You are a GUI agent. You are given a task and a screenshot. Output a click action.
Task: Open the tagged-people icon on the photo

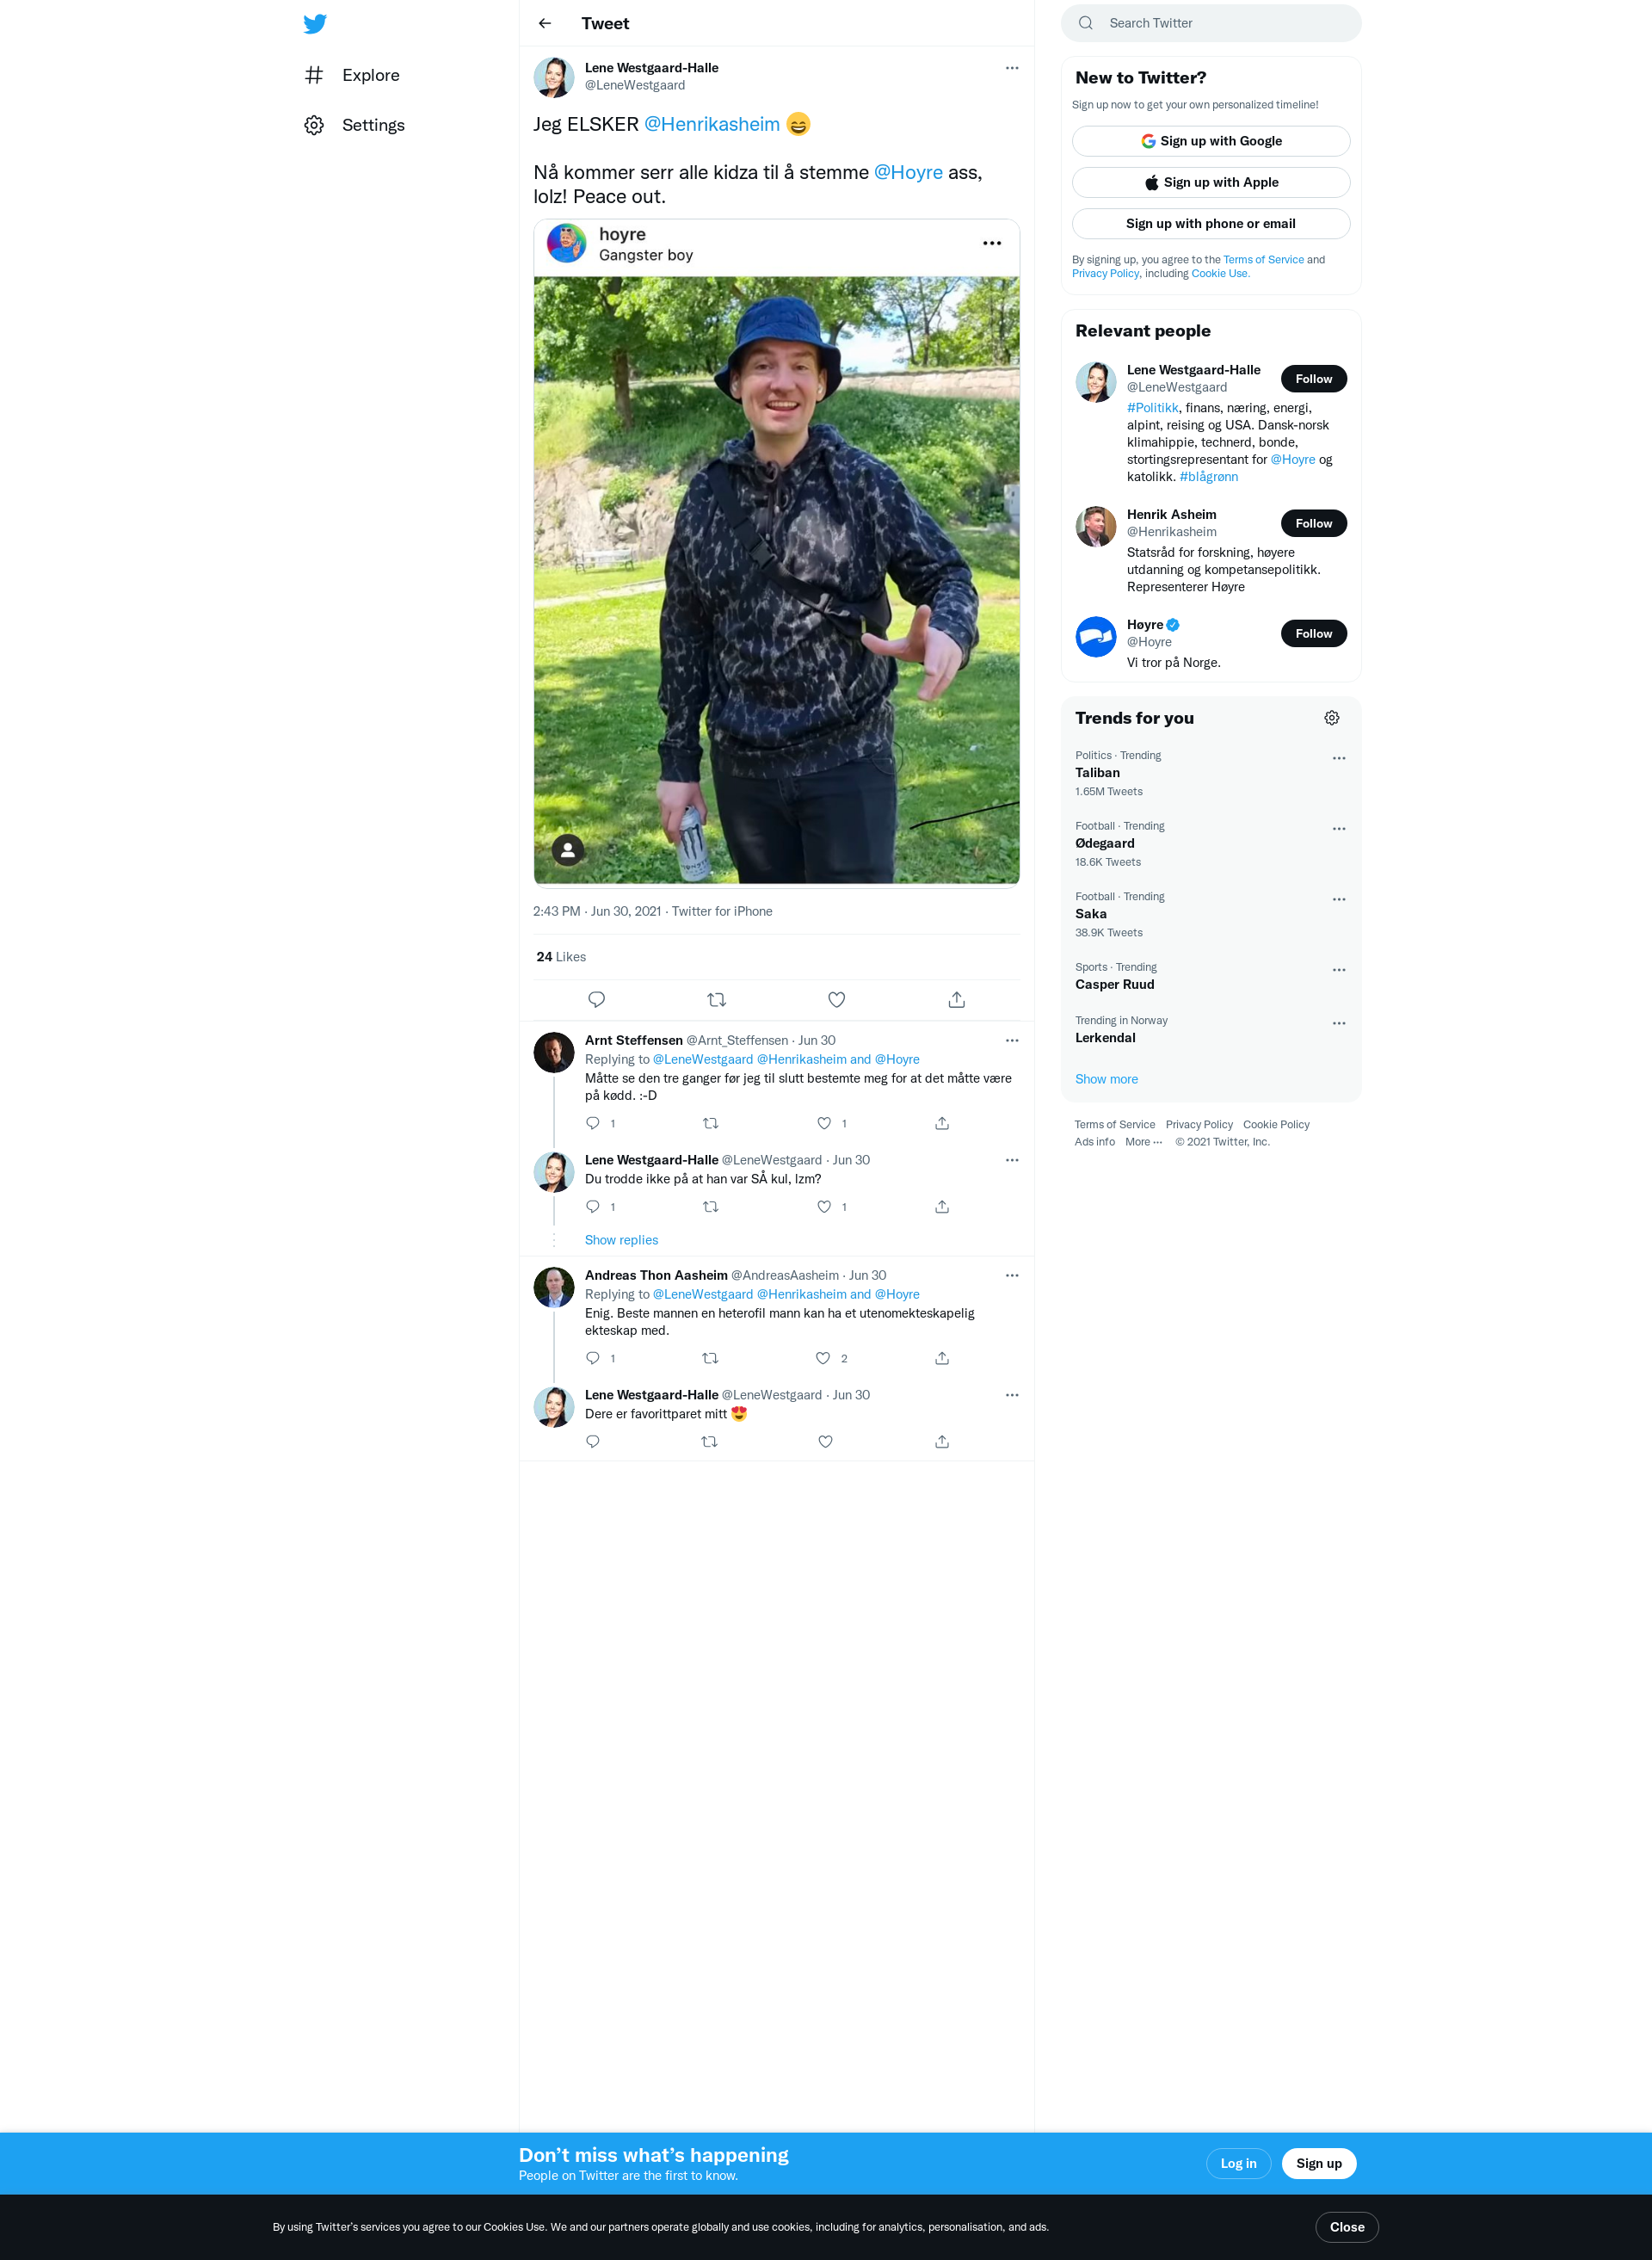[568, 850]
